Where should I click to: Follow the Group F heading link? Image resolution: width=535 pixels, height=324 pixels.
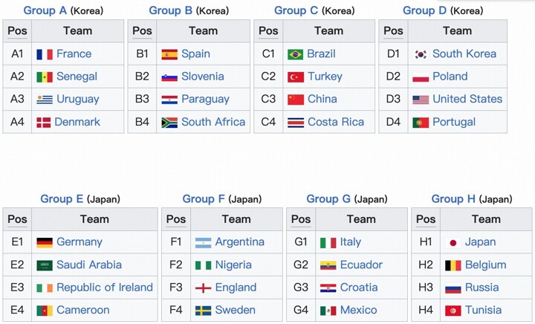coord(204,198)
